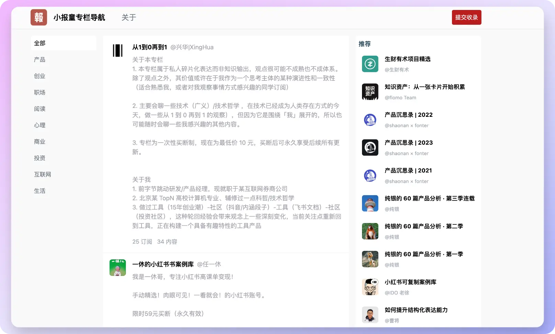555x334 pixels.
Task: Click the red 報 site logo
Action: tap(38, 17)
